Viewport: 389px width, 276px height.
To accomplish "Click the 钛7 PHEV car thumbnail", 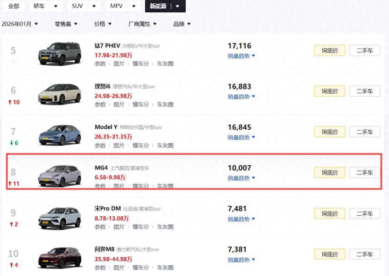I will click(x=60, y=53).
